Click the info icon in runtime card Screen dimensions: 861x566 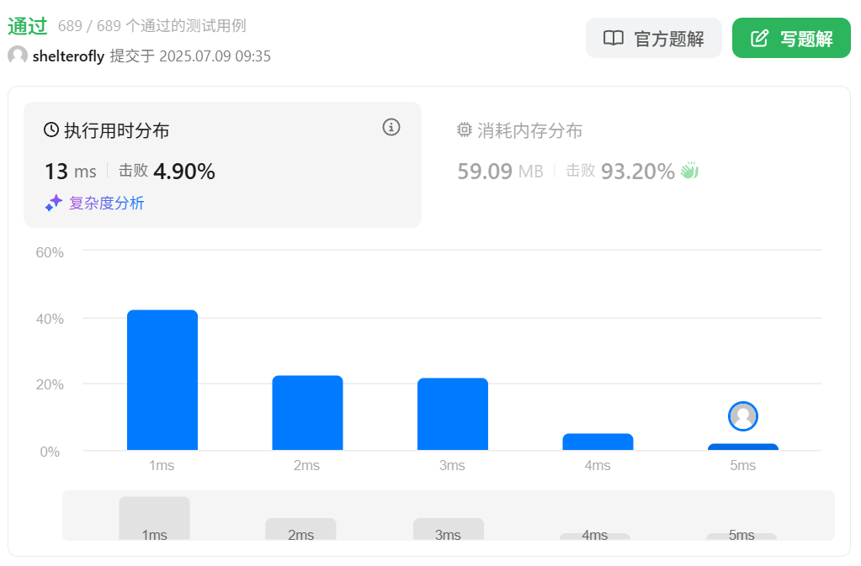(x=391, y=127)
